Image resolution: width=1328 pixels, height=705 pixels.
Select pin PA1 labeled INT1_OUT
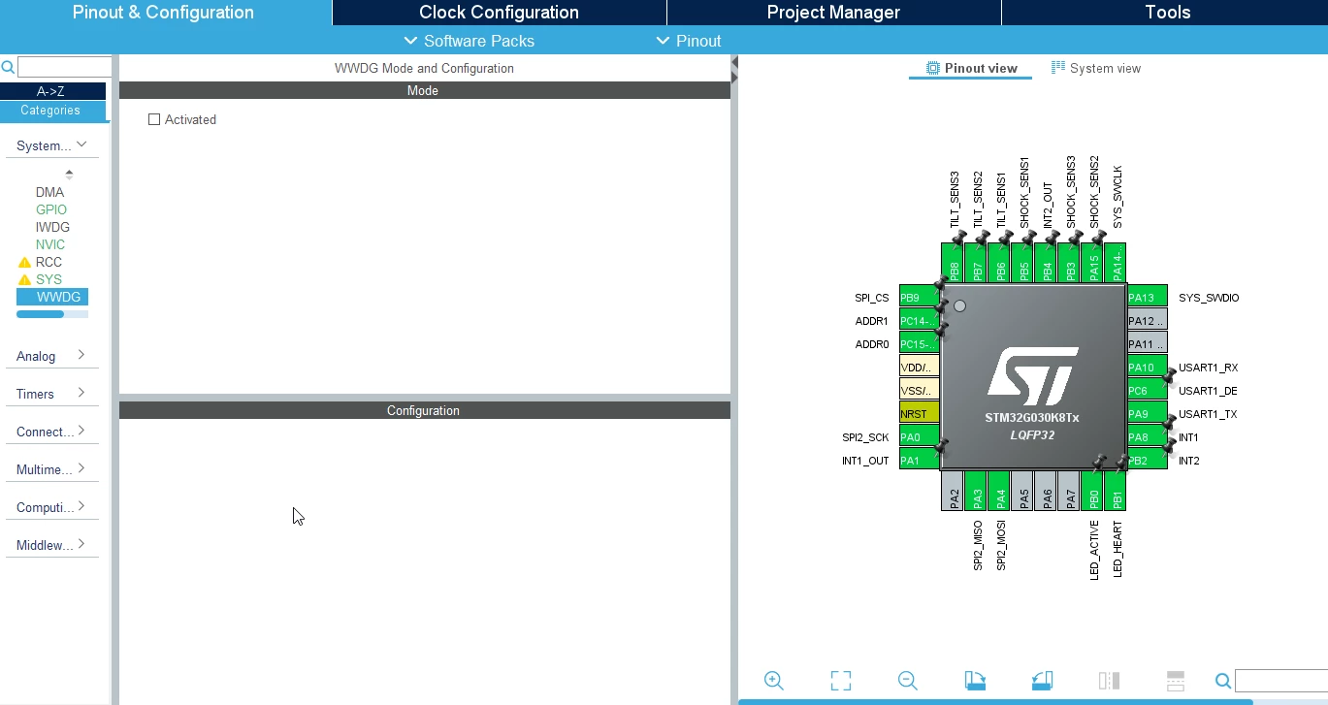[x=919, y=461]
